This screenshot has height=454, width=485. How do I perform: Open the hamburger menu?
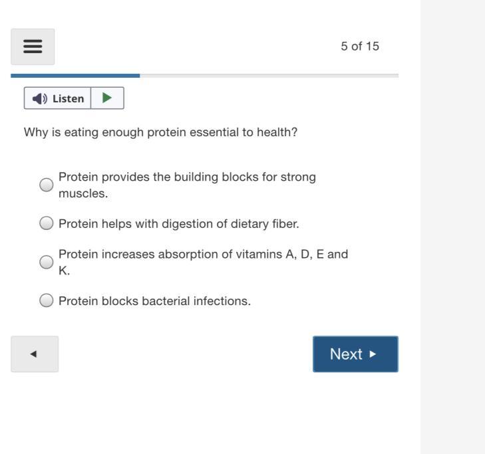[x=33, y=47]
